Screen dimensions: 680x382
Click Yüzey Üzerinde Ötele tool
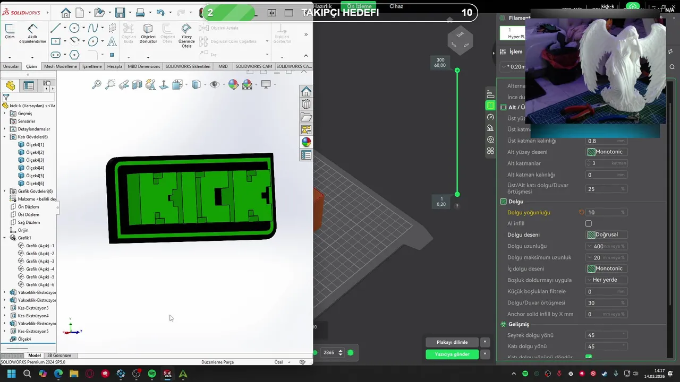click(x=186, y=36)
